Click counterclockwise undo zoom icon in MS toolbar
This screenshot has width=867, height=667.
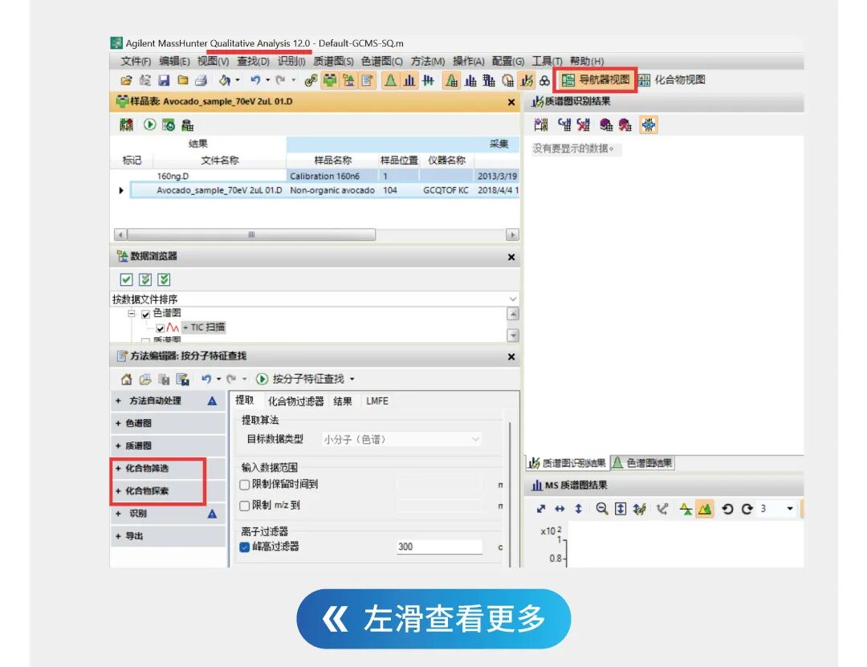[x=727, y=509]
